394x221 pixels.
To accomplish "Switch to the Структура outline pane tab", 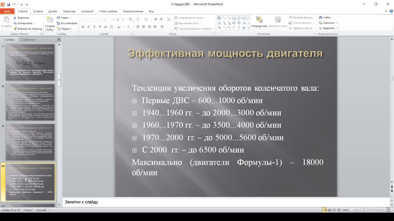I will point(28,39).
